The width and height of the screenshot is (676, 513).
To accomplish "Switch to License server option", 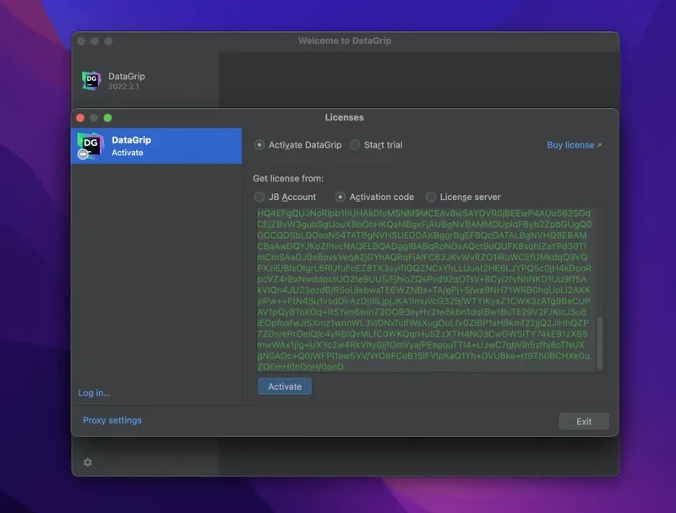I will (x=431, y=197).
